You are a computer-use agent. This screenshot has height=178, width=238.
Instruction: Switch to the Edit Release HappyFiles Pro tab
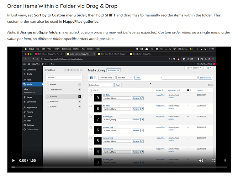(49, 54)
